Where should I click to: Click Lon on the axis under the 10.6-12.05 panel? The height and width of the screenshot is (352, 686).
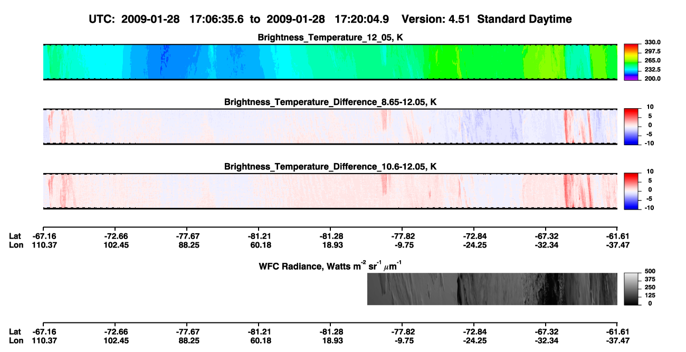point(16,245)
